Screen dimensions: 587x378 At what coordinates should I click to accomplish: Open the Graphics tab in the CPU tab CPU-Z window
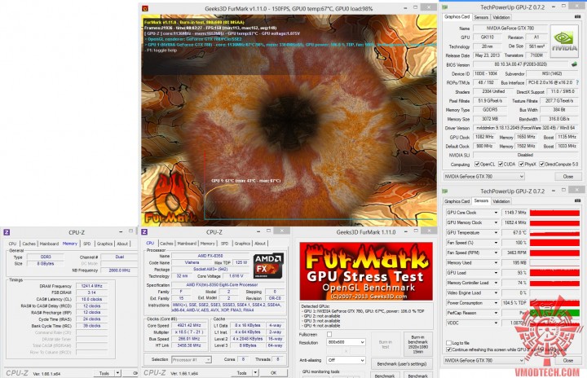[242, 244]
